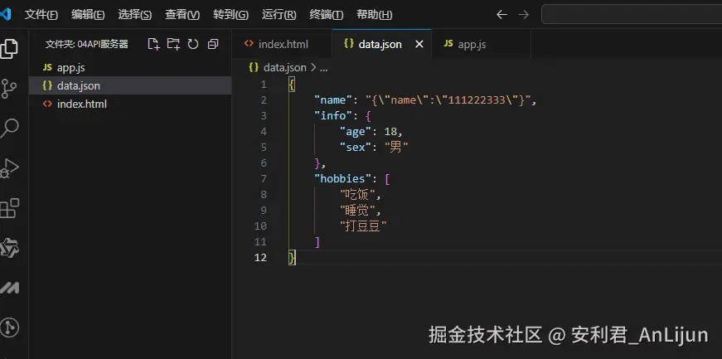Open the Extensions view

tap(9, 208)
